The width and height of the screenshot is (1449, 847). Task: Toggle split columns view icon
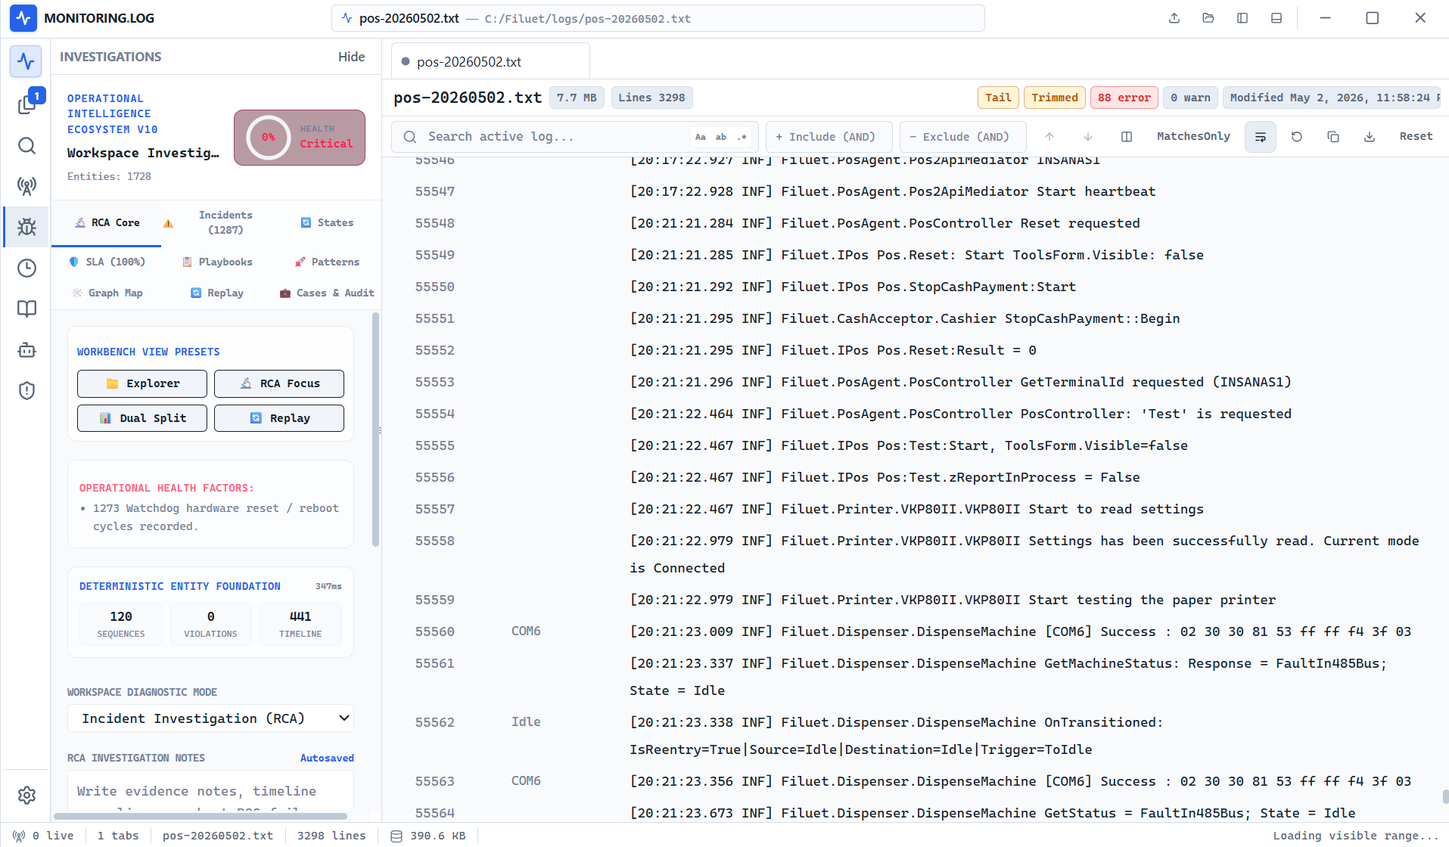pos(1127,137)
